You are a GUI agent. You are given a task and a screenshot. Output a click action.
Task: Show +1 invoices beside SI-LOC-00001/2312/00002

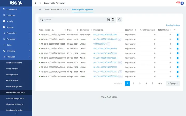119,39
